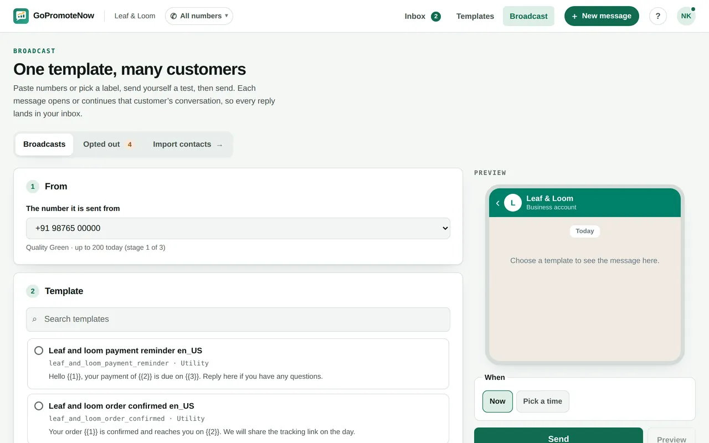709x443 pixels.
Task: Click the Inbox unread count badge
Action: click(x=436, y=16)
